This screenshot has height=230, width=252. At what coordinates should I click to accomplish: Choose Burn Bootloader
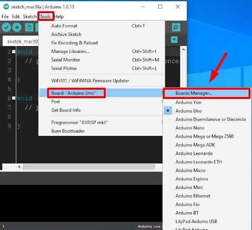coord(101,131)
